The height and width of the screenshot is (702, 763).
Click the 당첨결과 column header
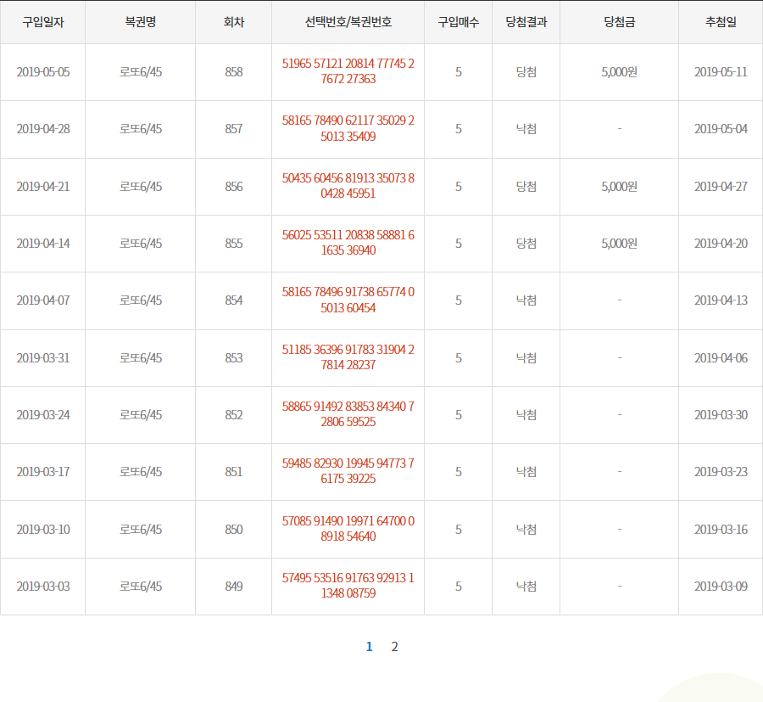pyautogui.click(x=526, y=22)
